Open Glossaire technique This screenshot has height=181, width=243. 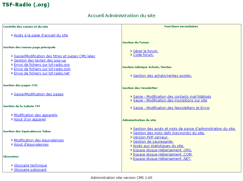[30, 165]
